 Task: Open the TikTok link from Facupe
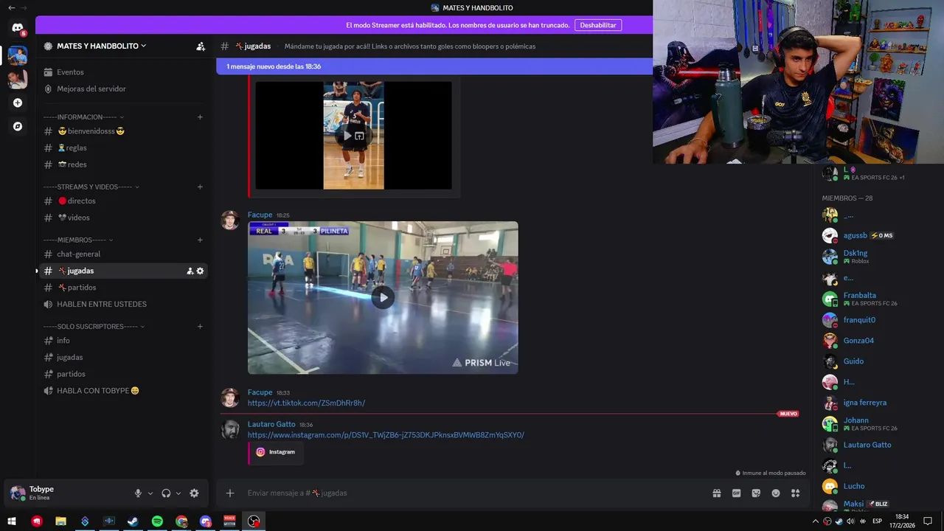click(x=306, y=403)
